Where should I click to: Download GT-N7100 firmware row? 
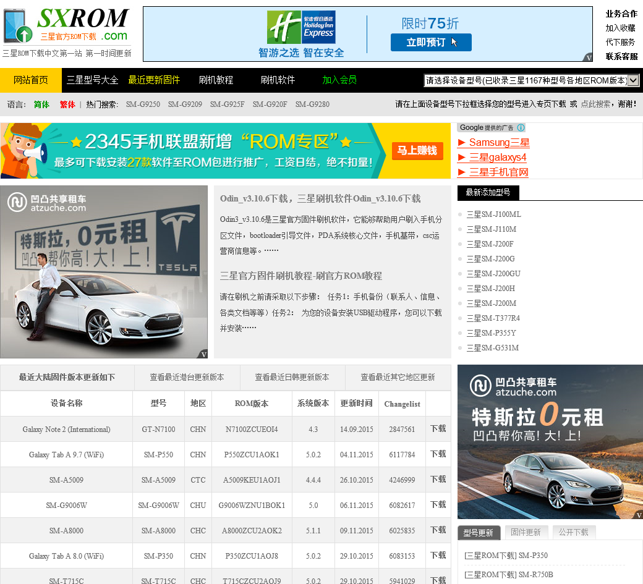pos(438,429)
